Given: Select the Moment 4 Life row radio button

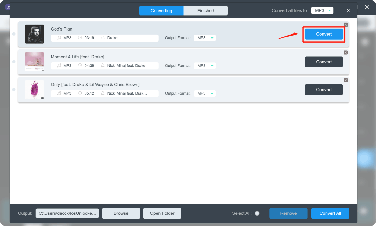Looking at the screenshot, I should tap(14, 62).
